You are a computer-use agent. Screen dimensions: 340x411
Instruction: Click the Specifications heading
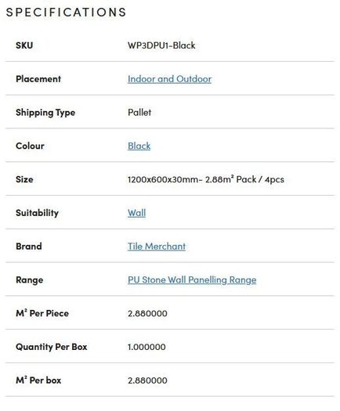point(66,13)
